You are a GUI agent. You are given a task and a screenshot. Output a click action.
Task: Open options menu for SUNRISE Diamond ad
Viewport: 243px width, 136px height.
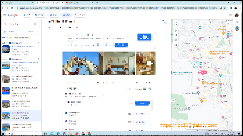[38, 59]
